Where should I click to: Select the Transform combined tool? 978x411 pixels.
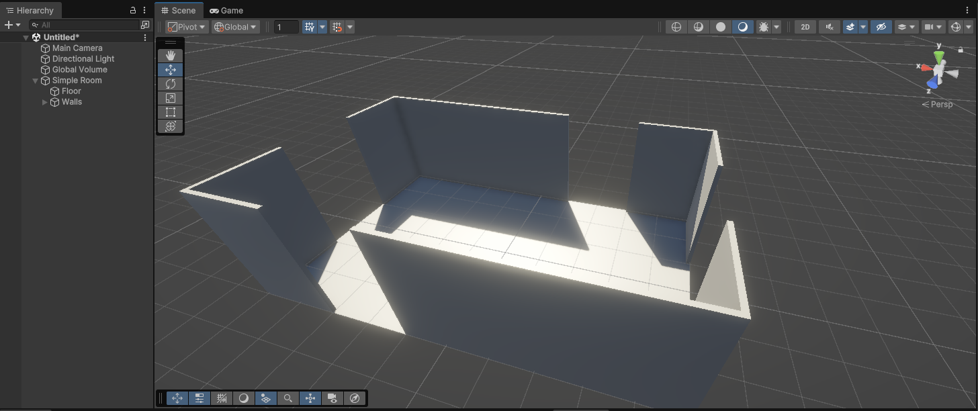click(x=170, y=126)
